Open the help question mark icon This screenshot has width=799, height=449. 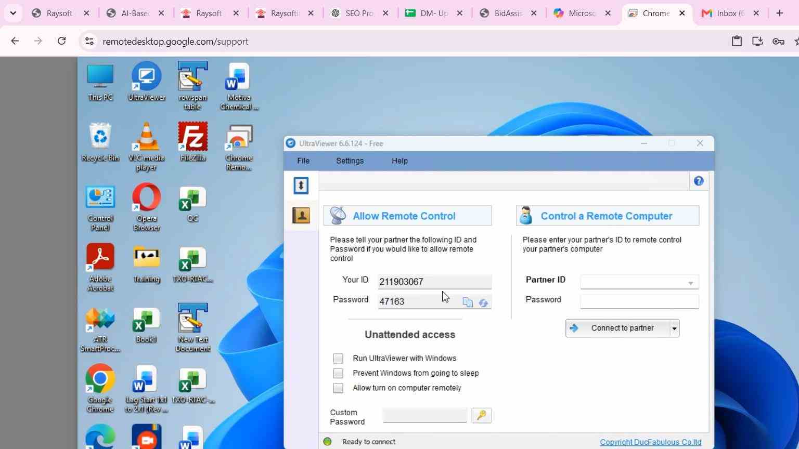click(699, 181)
